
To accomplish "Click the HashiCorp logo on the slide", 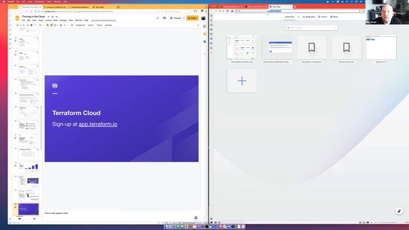I will (55, 86).
